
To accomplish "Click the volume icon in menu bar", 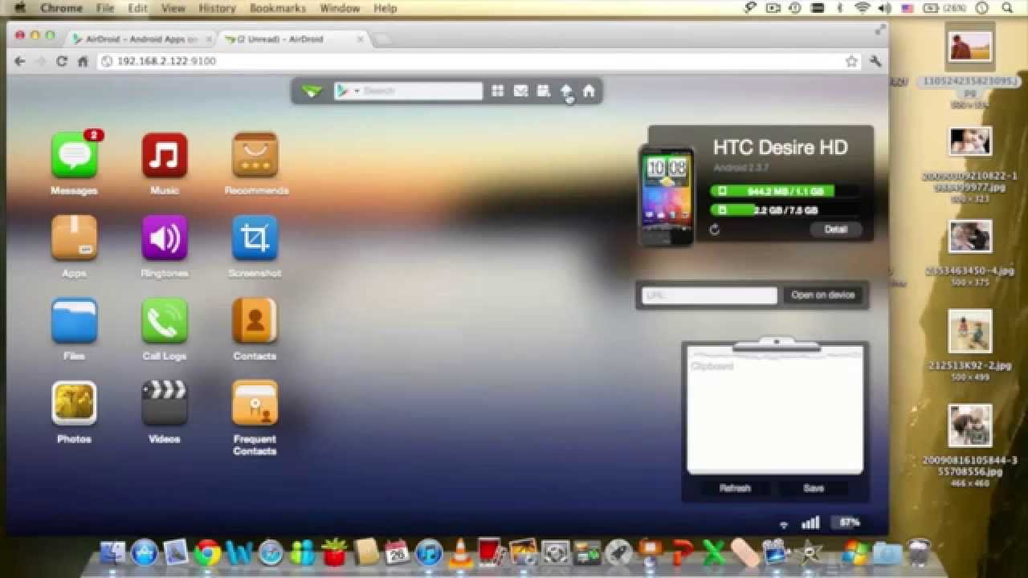I will 884,8.
